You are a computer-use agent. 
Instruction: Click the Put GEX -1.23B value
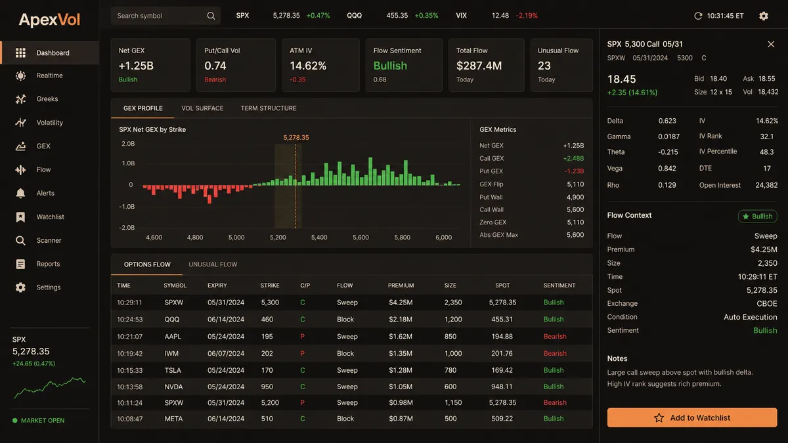click(x=575, y=171)
